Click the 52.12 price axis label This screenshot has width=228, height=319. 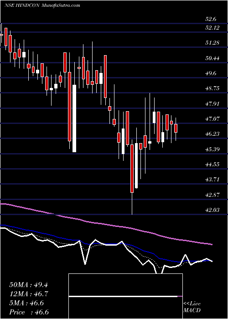point(212,28)
